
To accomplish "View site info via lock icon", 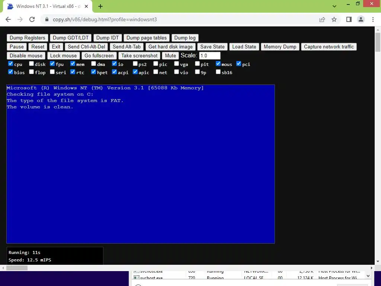I will (x=47, y=19).
